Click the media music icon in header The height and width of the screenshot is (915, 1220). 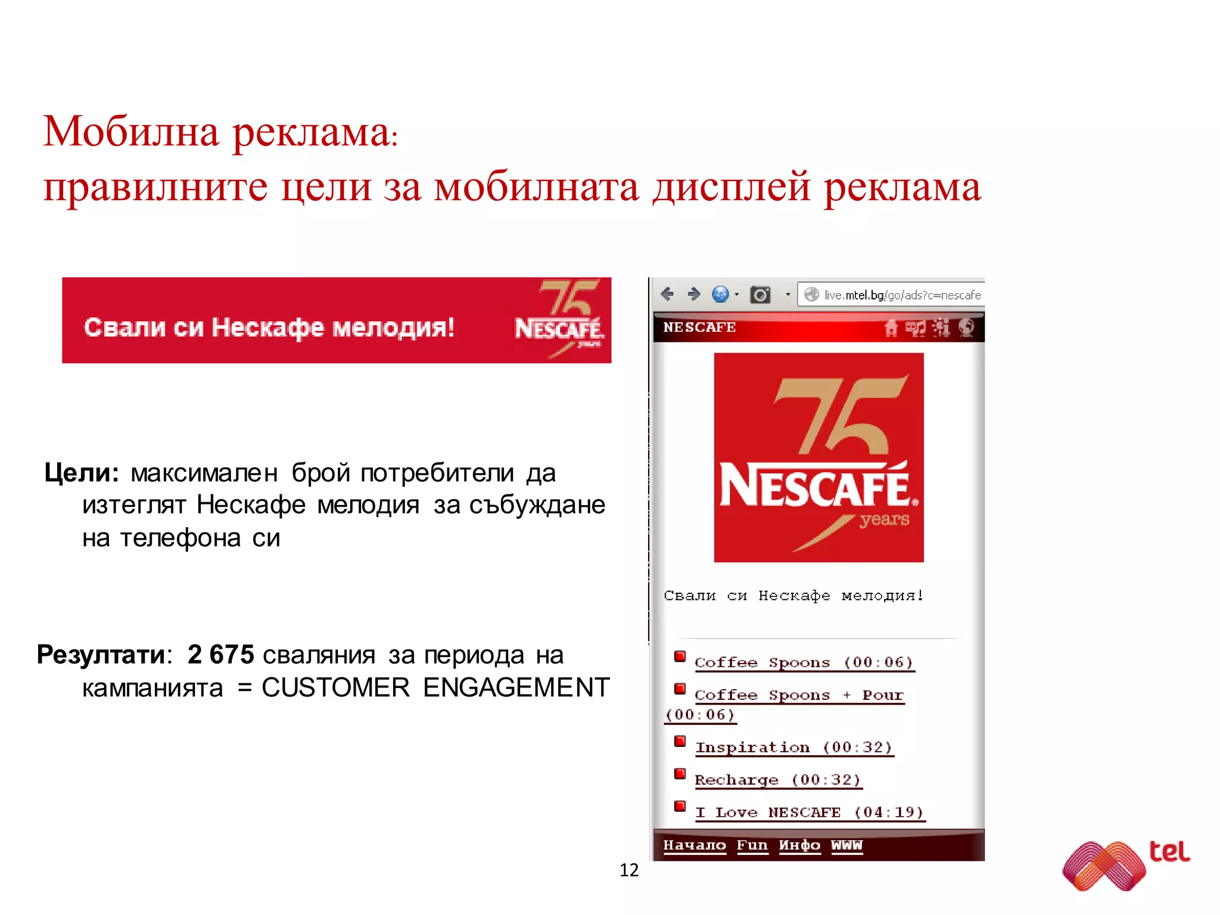pos(916,328)
